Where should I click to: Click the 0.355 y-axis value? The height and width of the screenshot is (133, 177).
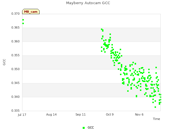click(15, 55)
